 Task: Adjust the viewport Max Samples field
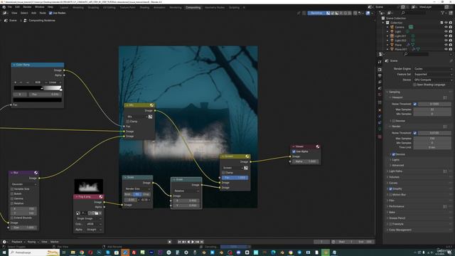[432, 110]
